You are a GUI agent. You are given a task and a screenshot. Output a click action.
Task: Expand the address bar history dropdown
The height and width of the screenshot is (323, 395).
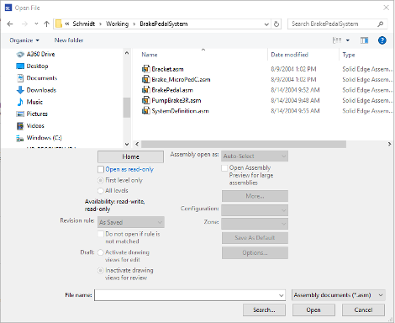click(x=266, y=24)
